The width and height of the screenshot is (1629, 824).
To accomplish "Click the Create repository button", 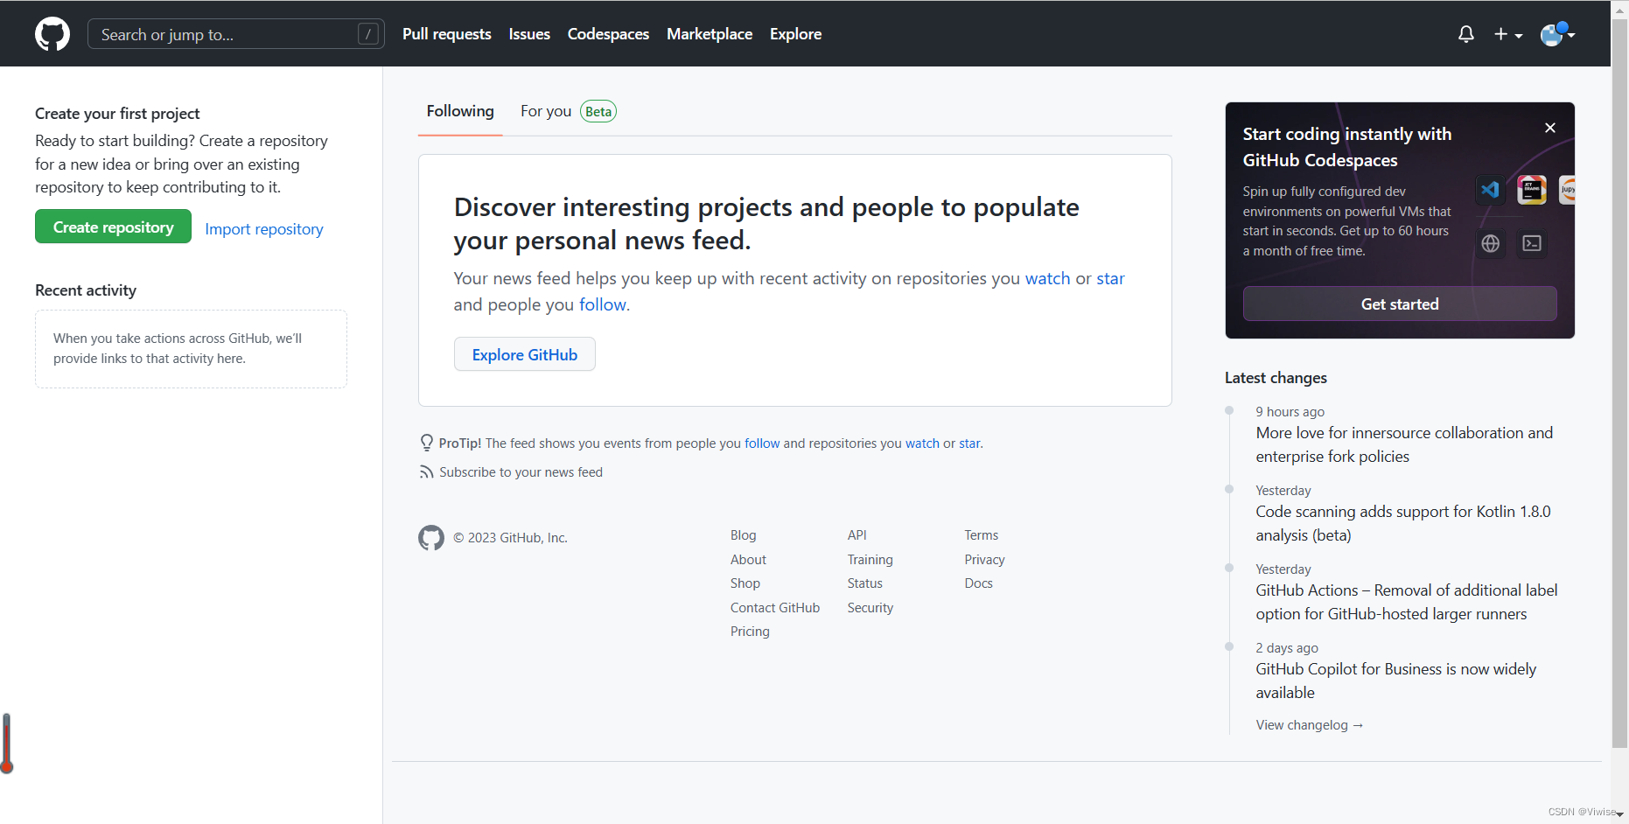I will pos(113,227).
